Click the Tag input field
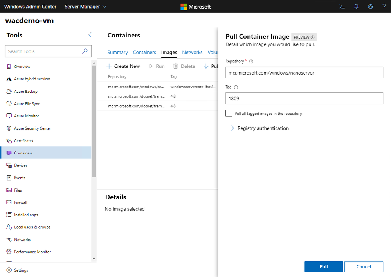This screenshot has width=391, height=277. (304, 98)
